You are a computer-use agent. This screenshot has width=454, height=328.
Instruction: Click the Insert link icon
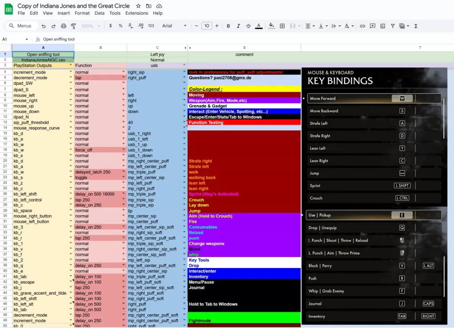pyautogui.click(x=363, y=26)
